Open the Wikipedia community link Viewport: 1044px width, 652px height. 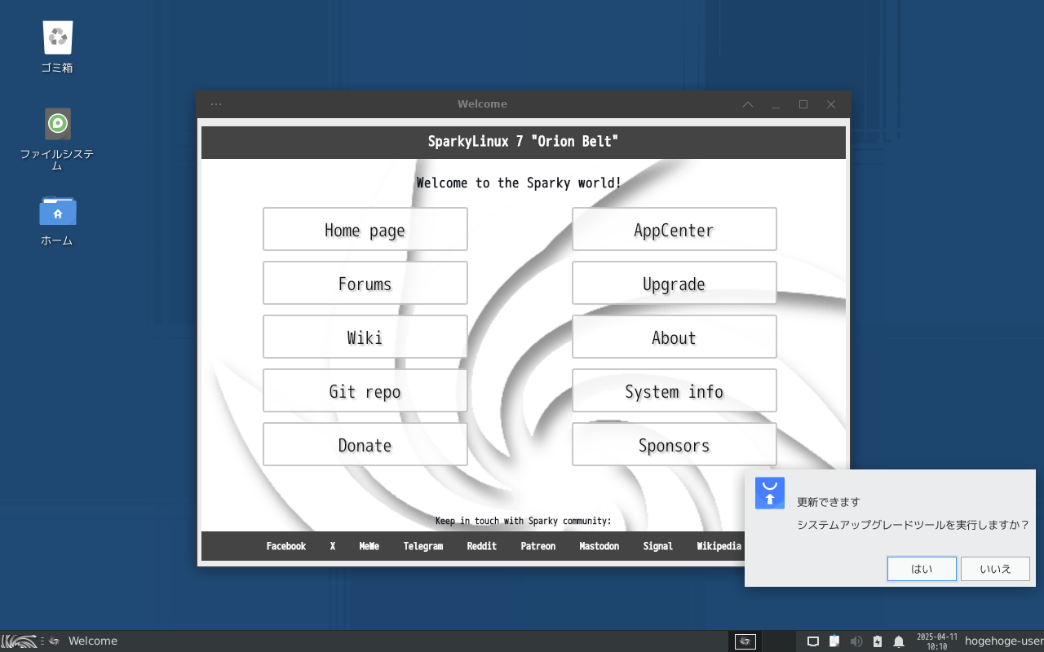pyautogui.click(x=719, y=546)
